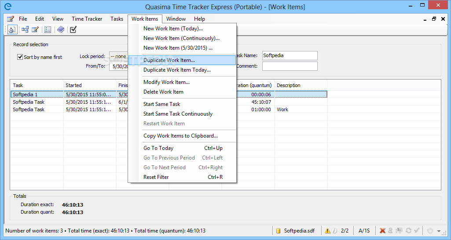Viewport: 451px width, 240px height.
Task: Click the power icon in status bar
Action: coord(430,230)
